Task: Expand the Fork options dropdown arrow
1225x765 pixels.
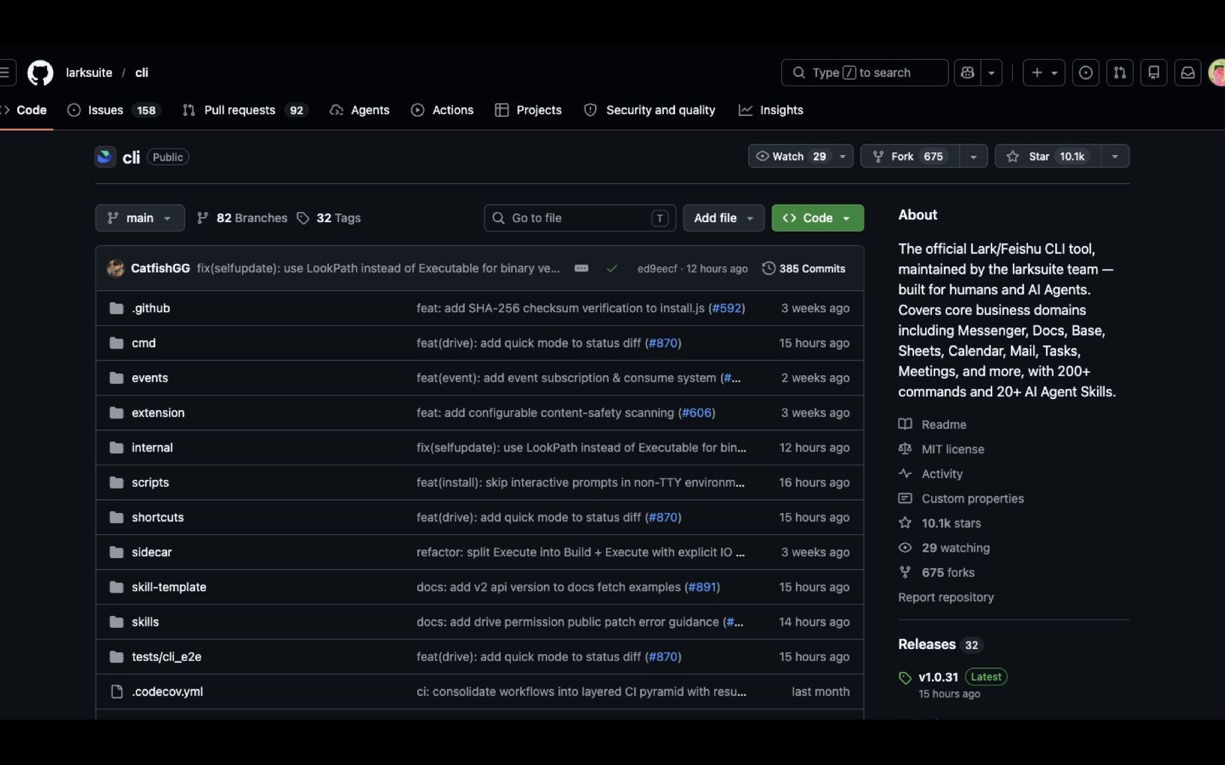Action: [x=974, y=156]
